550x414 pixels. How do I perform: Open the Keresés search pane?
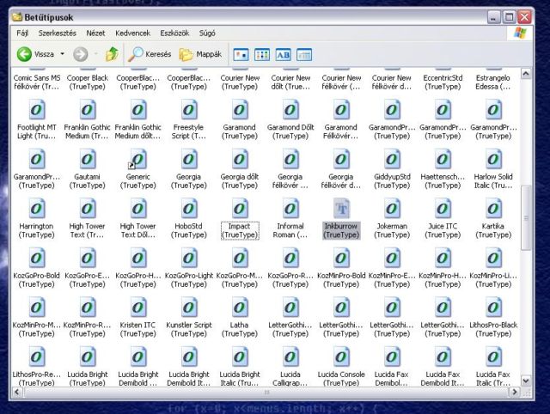pyautogui.click(x=150, y=54)
